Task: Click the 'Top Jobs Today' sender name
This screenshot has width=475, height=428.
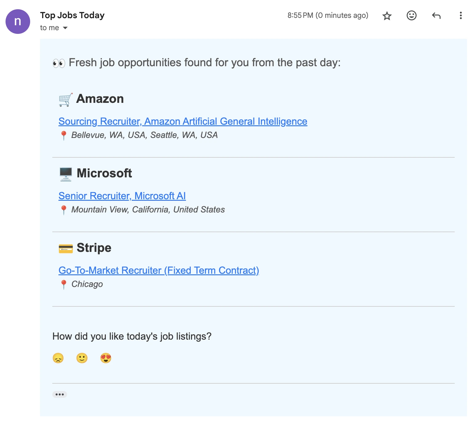Action: click(x=72, y=15)
